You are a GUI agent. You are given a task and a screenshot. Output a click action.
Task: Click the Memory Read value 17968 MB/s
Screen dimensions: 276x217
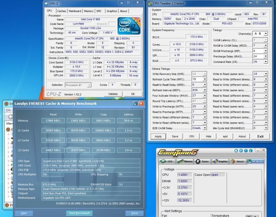click(x=53, y=121)
